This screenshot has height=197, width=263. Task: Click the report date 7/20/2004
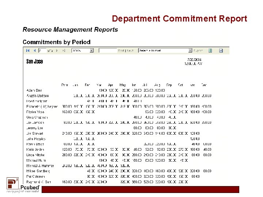[194, 59]
